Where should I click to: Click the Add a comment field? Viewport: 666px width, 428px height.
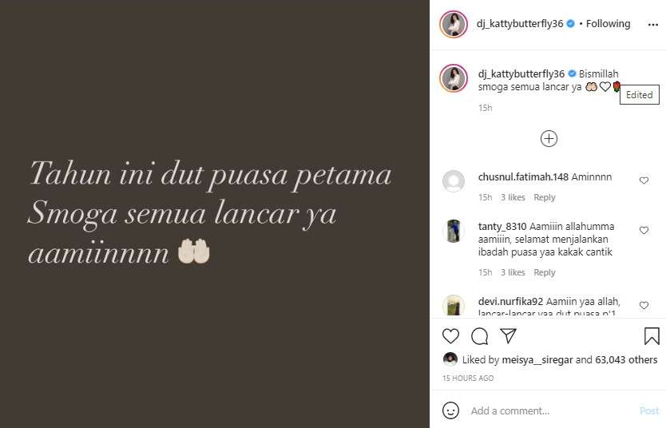pos(552,410)
